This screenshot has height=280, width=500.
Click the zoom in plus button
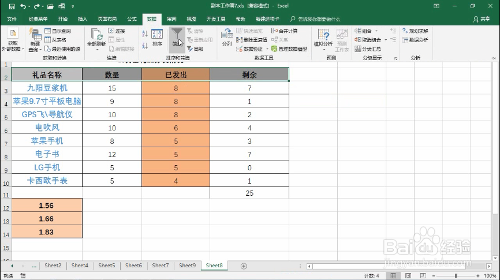tap(477, 275)
